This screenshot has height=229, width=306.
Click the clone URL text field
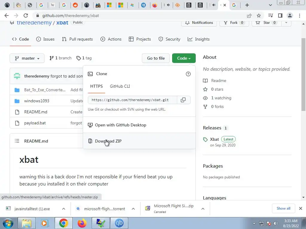132,100
